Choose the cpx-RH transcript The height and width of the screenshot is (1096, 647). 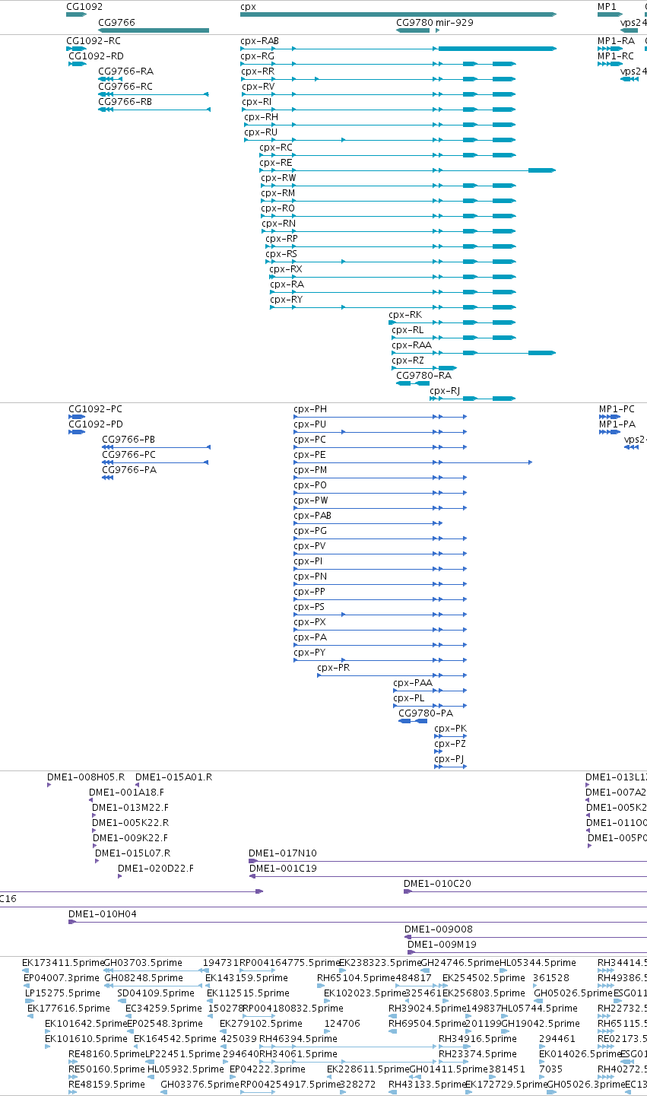[262, 117]
